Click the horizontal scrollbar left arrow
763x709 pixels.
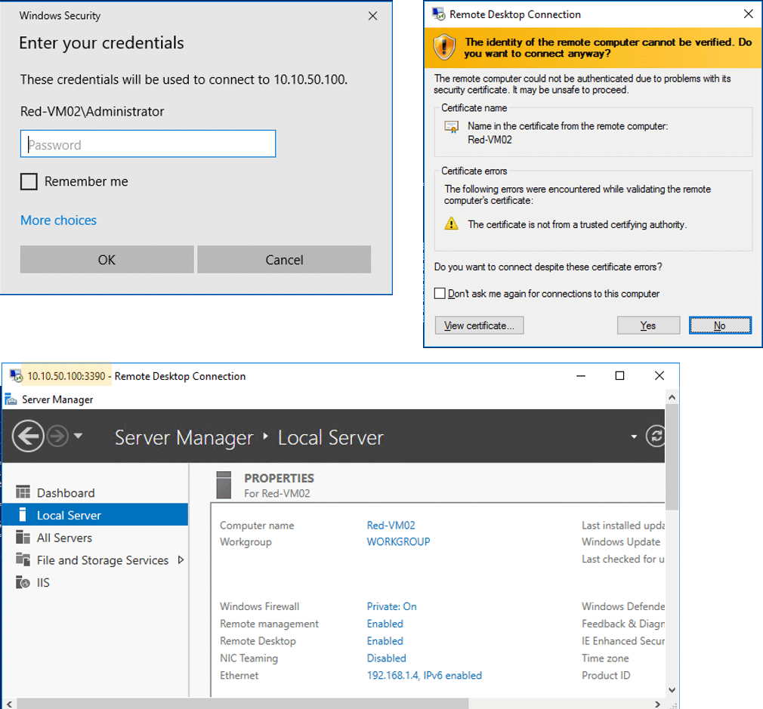9,704
